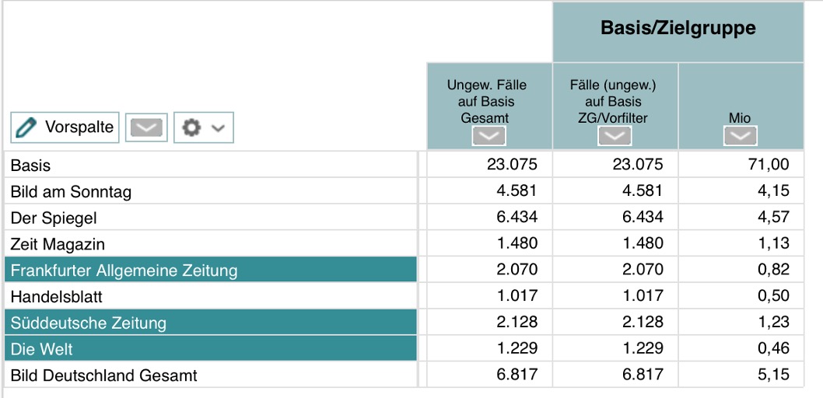Screen dimensions: 823x398
Task: Select the Zeit Magazin row
Action: [58, 244]
